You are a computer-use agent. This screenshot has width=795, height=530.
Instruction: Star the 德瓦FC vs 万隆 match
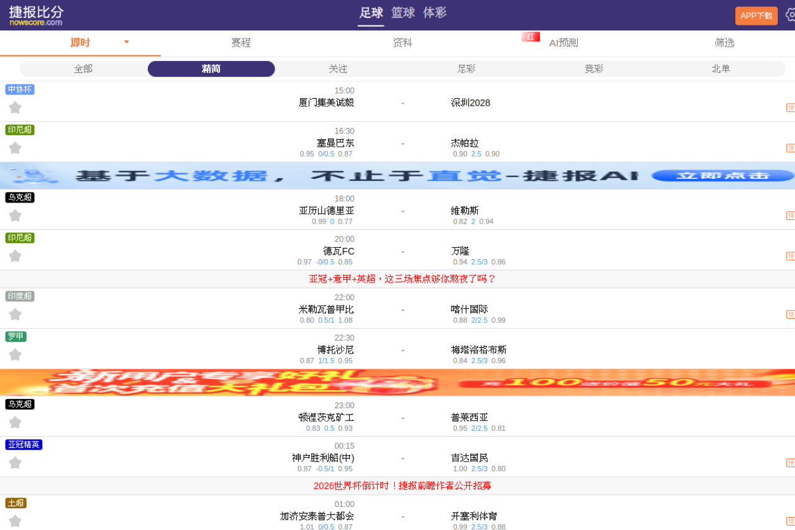tap(15, 256)
